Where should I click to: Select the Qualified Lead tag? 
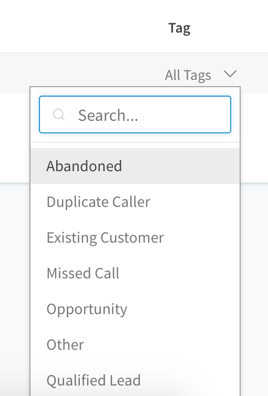tap(135, 380)
